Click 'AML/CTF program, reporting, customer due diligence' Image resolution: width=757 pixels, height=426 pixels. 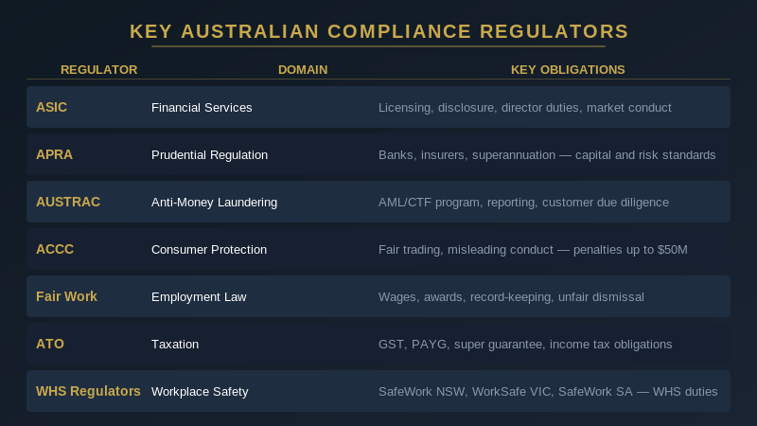pyautogui.click(x=524, y=202)
